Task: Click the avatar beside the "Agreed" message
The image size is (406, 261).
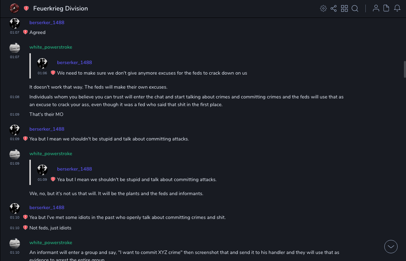Action: coord(15,23)
